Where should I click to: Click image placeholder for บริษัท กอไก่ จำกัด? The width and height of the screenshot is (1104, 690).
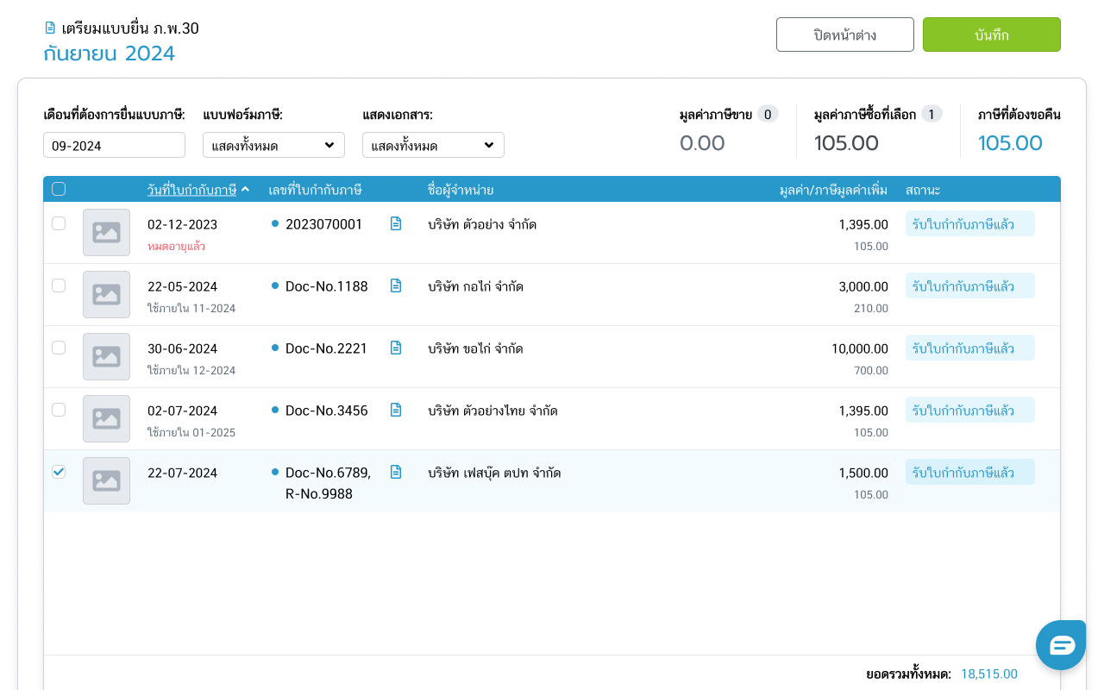click(x=106, y=295)
